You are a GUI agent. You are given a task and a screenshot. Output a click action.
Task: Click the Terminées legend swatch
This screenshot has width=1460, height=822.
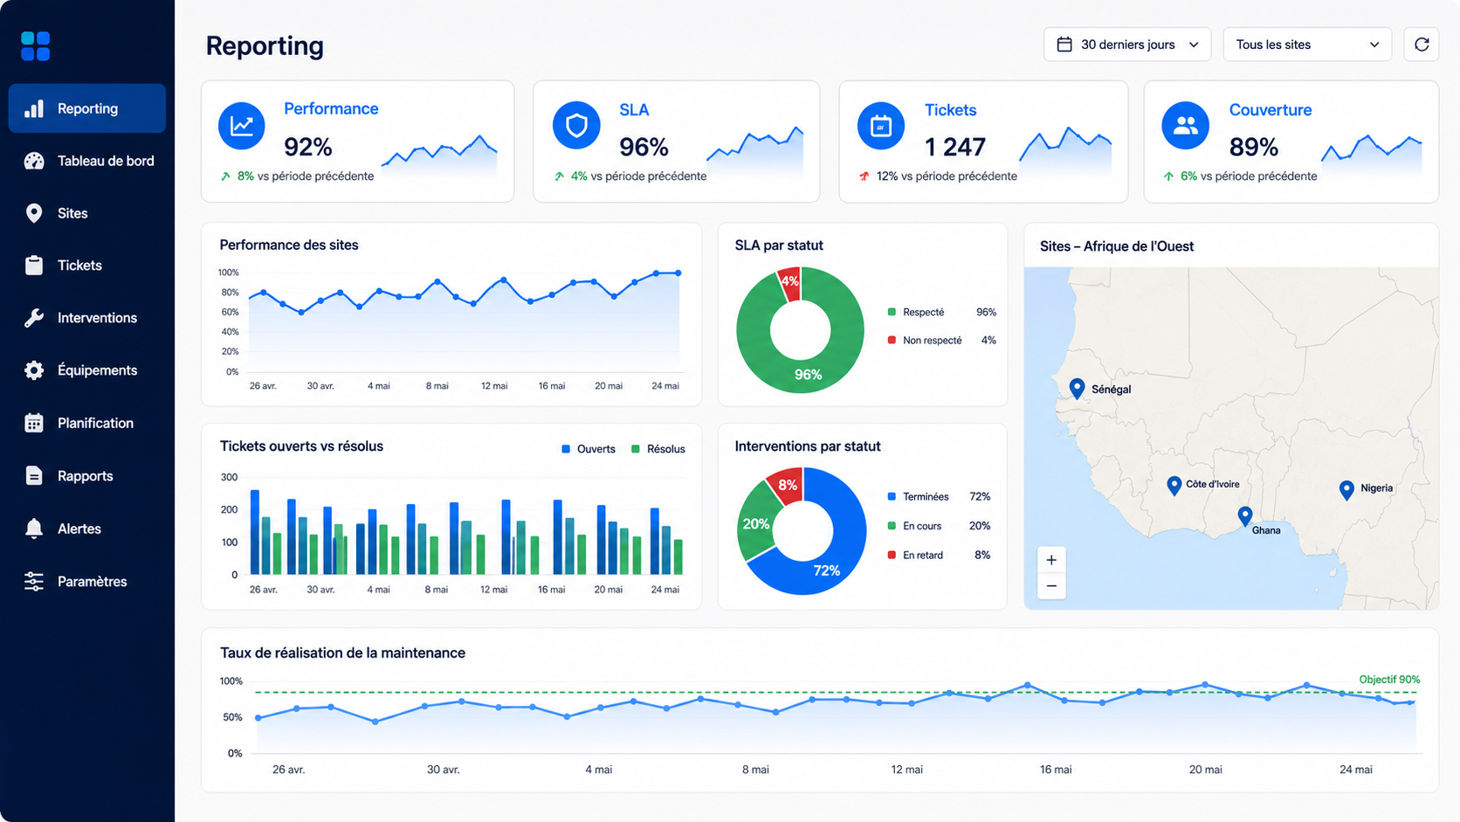(892, 496)
